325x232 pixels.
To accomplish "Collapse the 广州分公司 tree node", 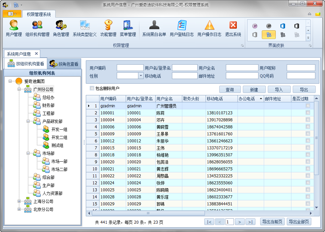I will [19, 89].
